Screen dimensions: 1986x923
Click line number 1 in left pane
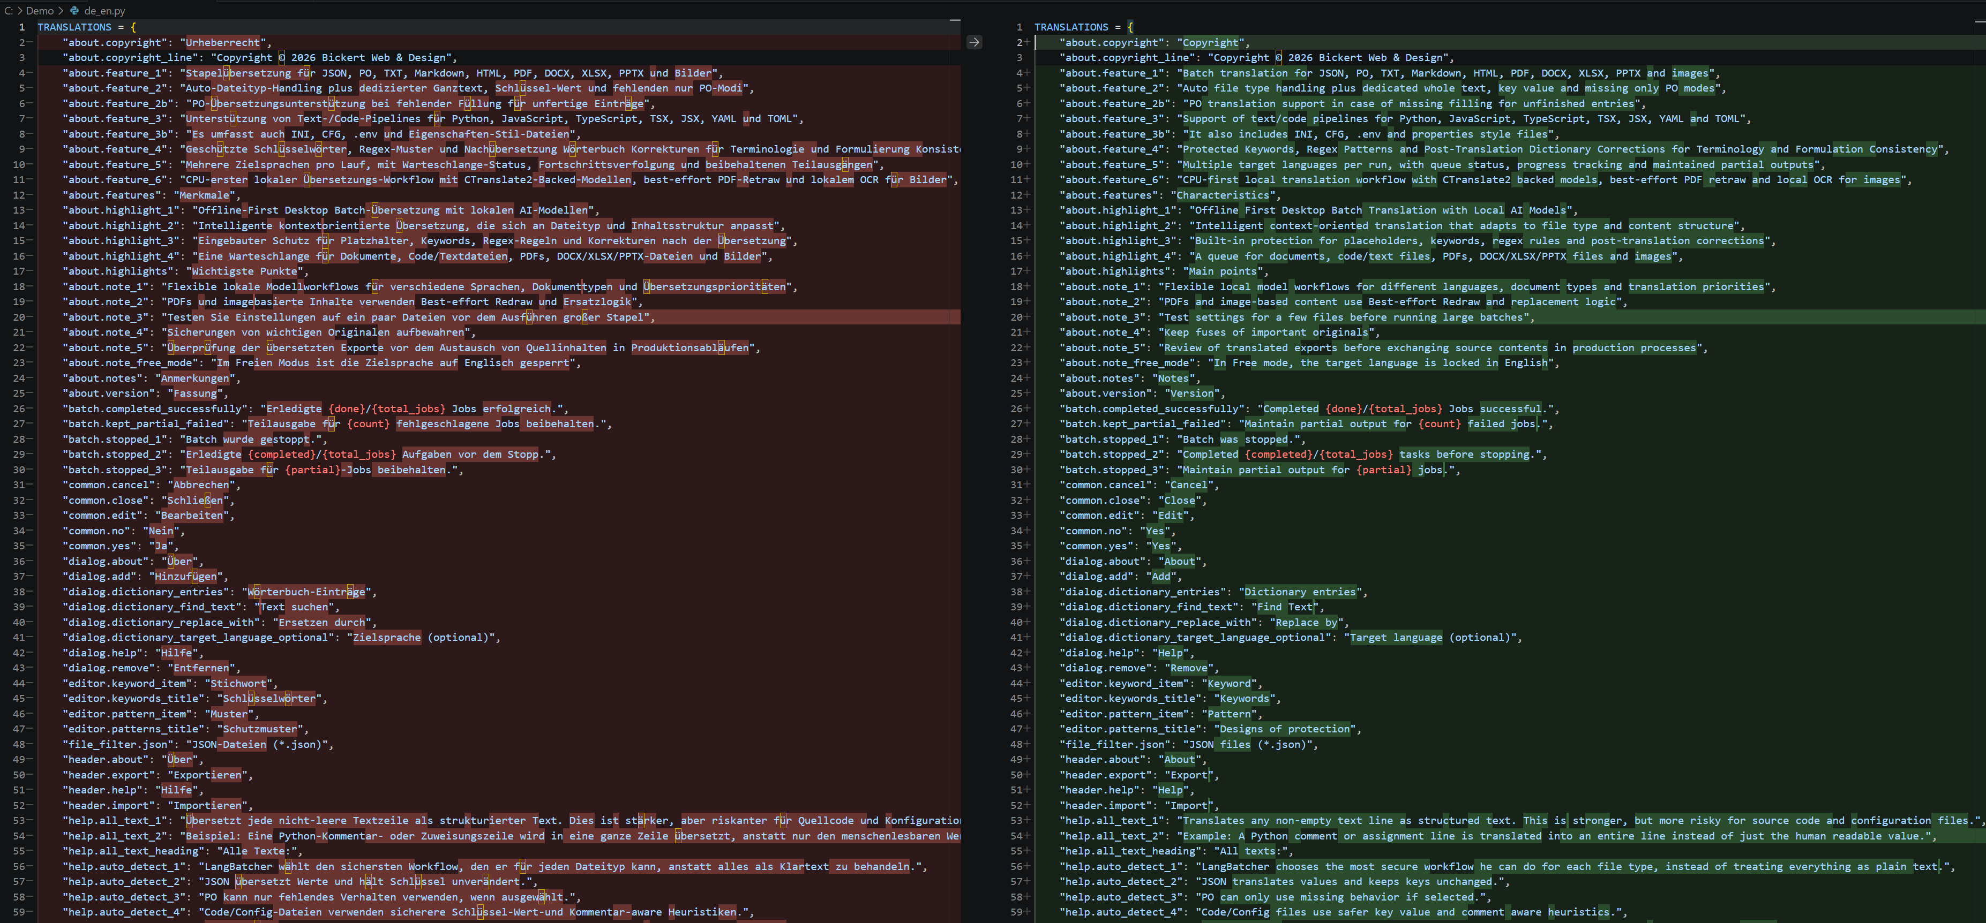click(x=21, y=27)
